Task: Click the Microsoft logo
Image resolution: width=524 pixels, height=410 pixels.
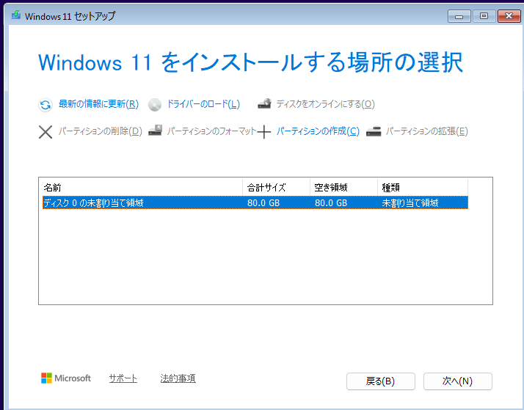Action: point(66,378)
